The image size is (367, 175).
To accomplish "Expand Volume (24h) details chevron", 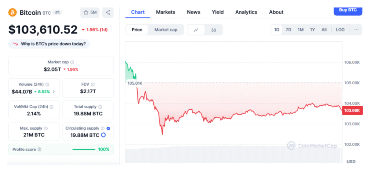I will point(54,91).
